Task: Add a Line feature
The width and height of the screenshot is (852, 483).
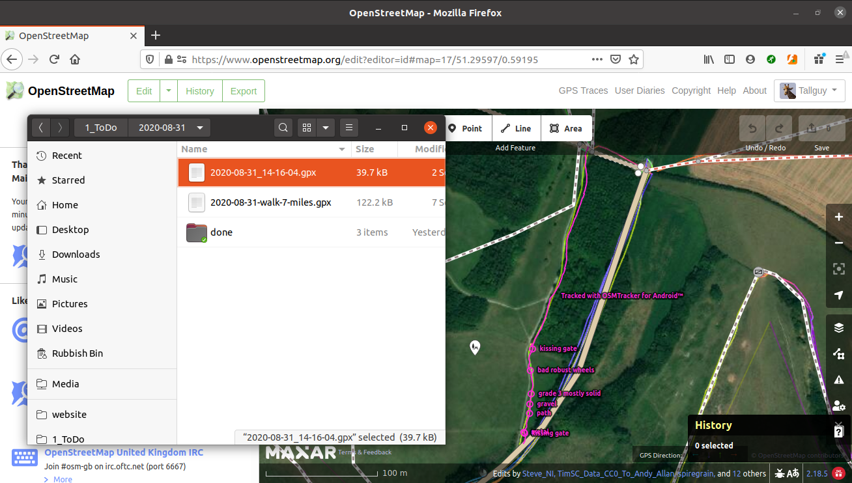Action: pyautogui.click(x=516, y=128)
